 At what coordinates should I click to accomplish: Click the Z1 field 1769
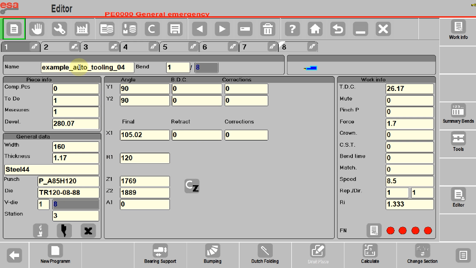coord(145,181)
